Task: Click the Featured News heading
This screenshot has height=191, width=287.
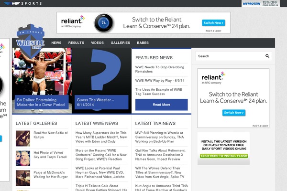Action: 154,58
